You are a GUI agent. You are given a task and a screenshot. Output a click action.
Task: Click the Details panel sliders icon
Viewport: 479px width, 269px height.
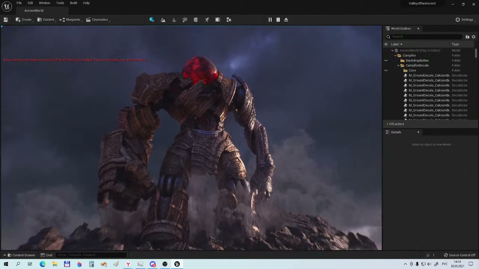click(388, 132)
